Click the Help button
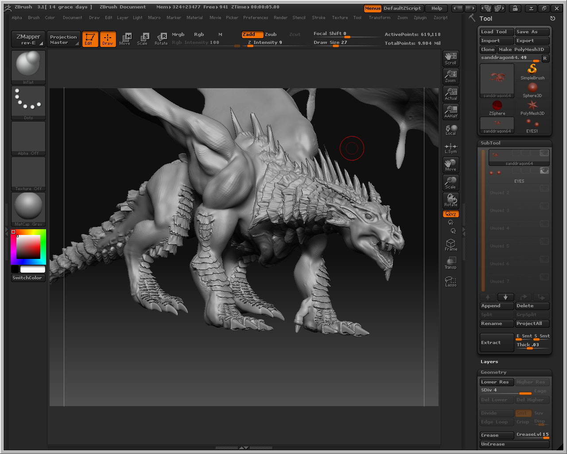 coord(437,8)
